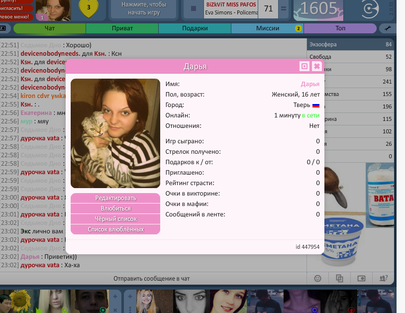This screenshot has width=405, height=313.
Task: Open the emoji smiley picker
Action: tap(317, 278)
